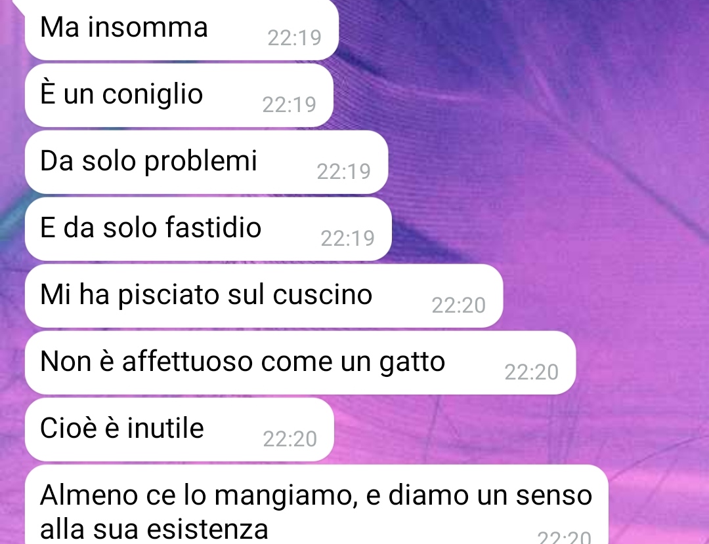Tap 'Non è affettuoso come un gatto' message

pos(300,362)
